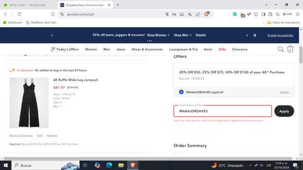Show the next promo banner
303x170 pixels.
tap(247, 35)
